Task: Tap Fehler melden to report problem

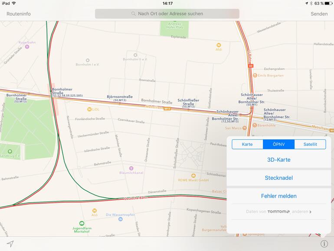Action: click(x=278, y=196)
